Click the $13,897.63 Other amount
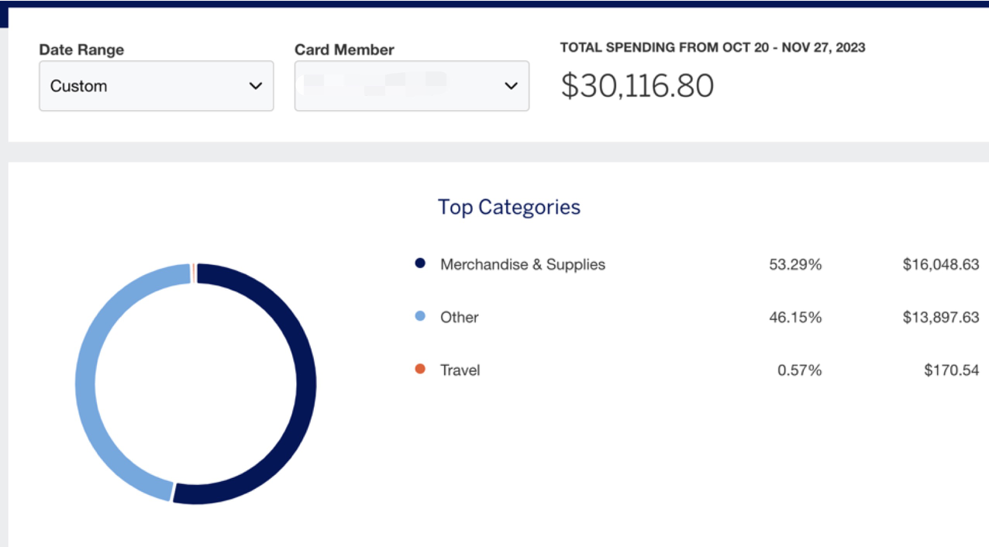The image size is (989, 547). coord(940,317)
